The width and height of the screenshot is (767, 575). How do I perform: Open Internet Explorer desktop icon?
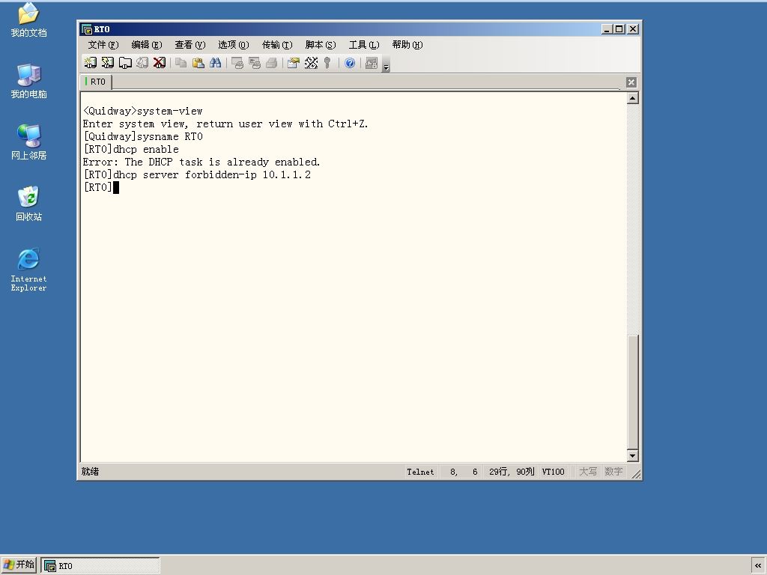coord(28,270)
